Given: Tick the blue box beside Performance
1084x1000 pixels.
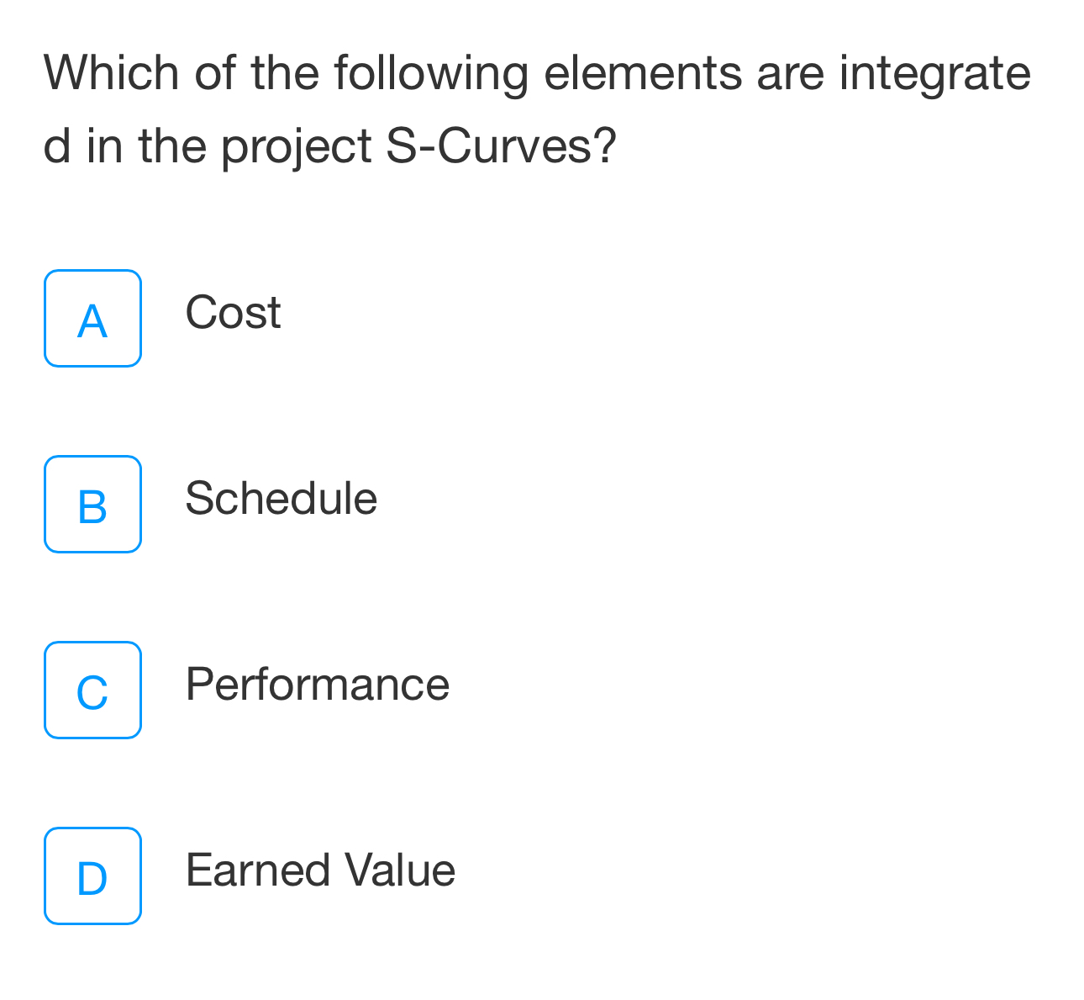Looking at the screenshot, I should (x=92, y=690).
